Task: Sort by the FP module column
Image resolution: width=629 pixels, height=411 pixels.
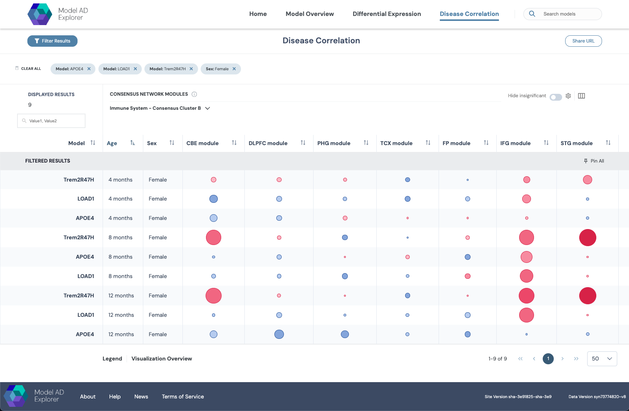Action: coord(486,143)
